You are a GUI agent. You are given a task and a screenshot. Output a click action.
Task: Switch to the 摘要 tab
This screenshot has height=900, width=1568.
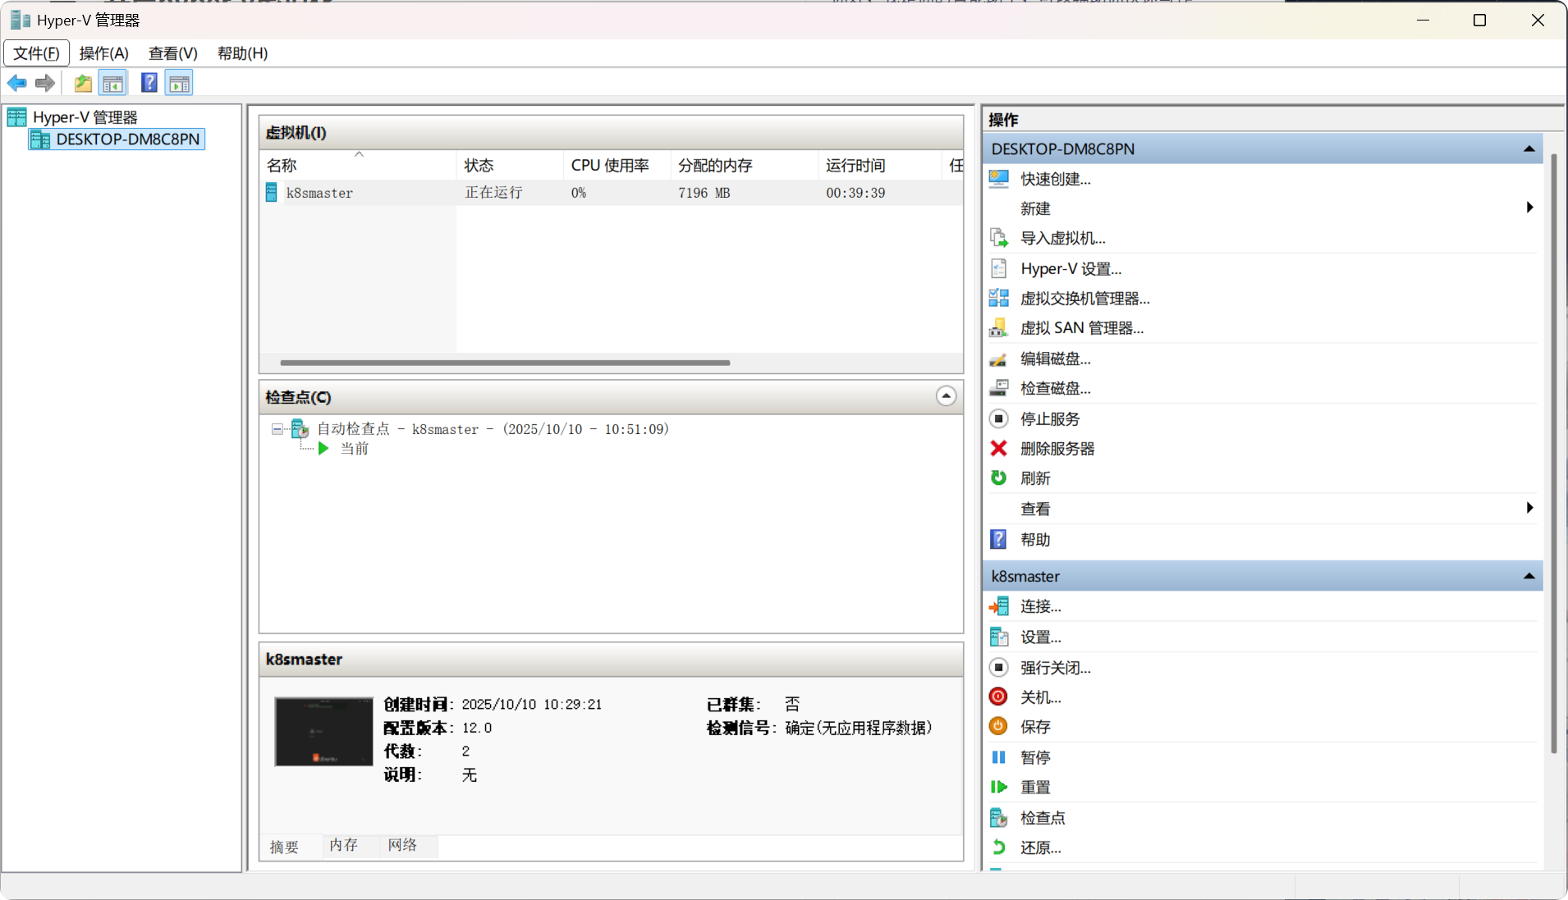point(285,847)
